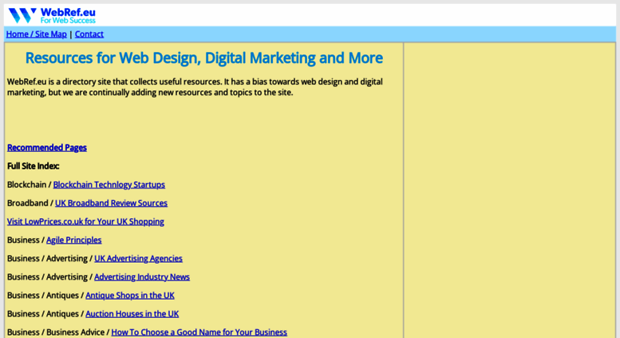The height and width of the screenshot is (338, 620).
Task: Open Advertising Industry News link
Action: (x=142, y=277)
